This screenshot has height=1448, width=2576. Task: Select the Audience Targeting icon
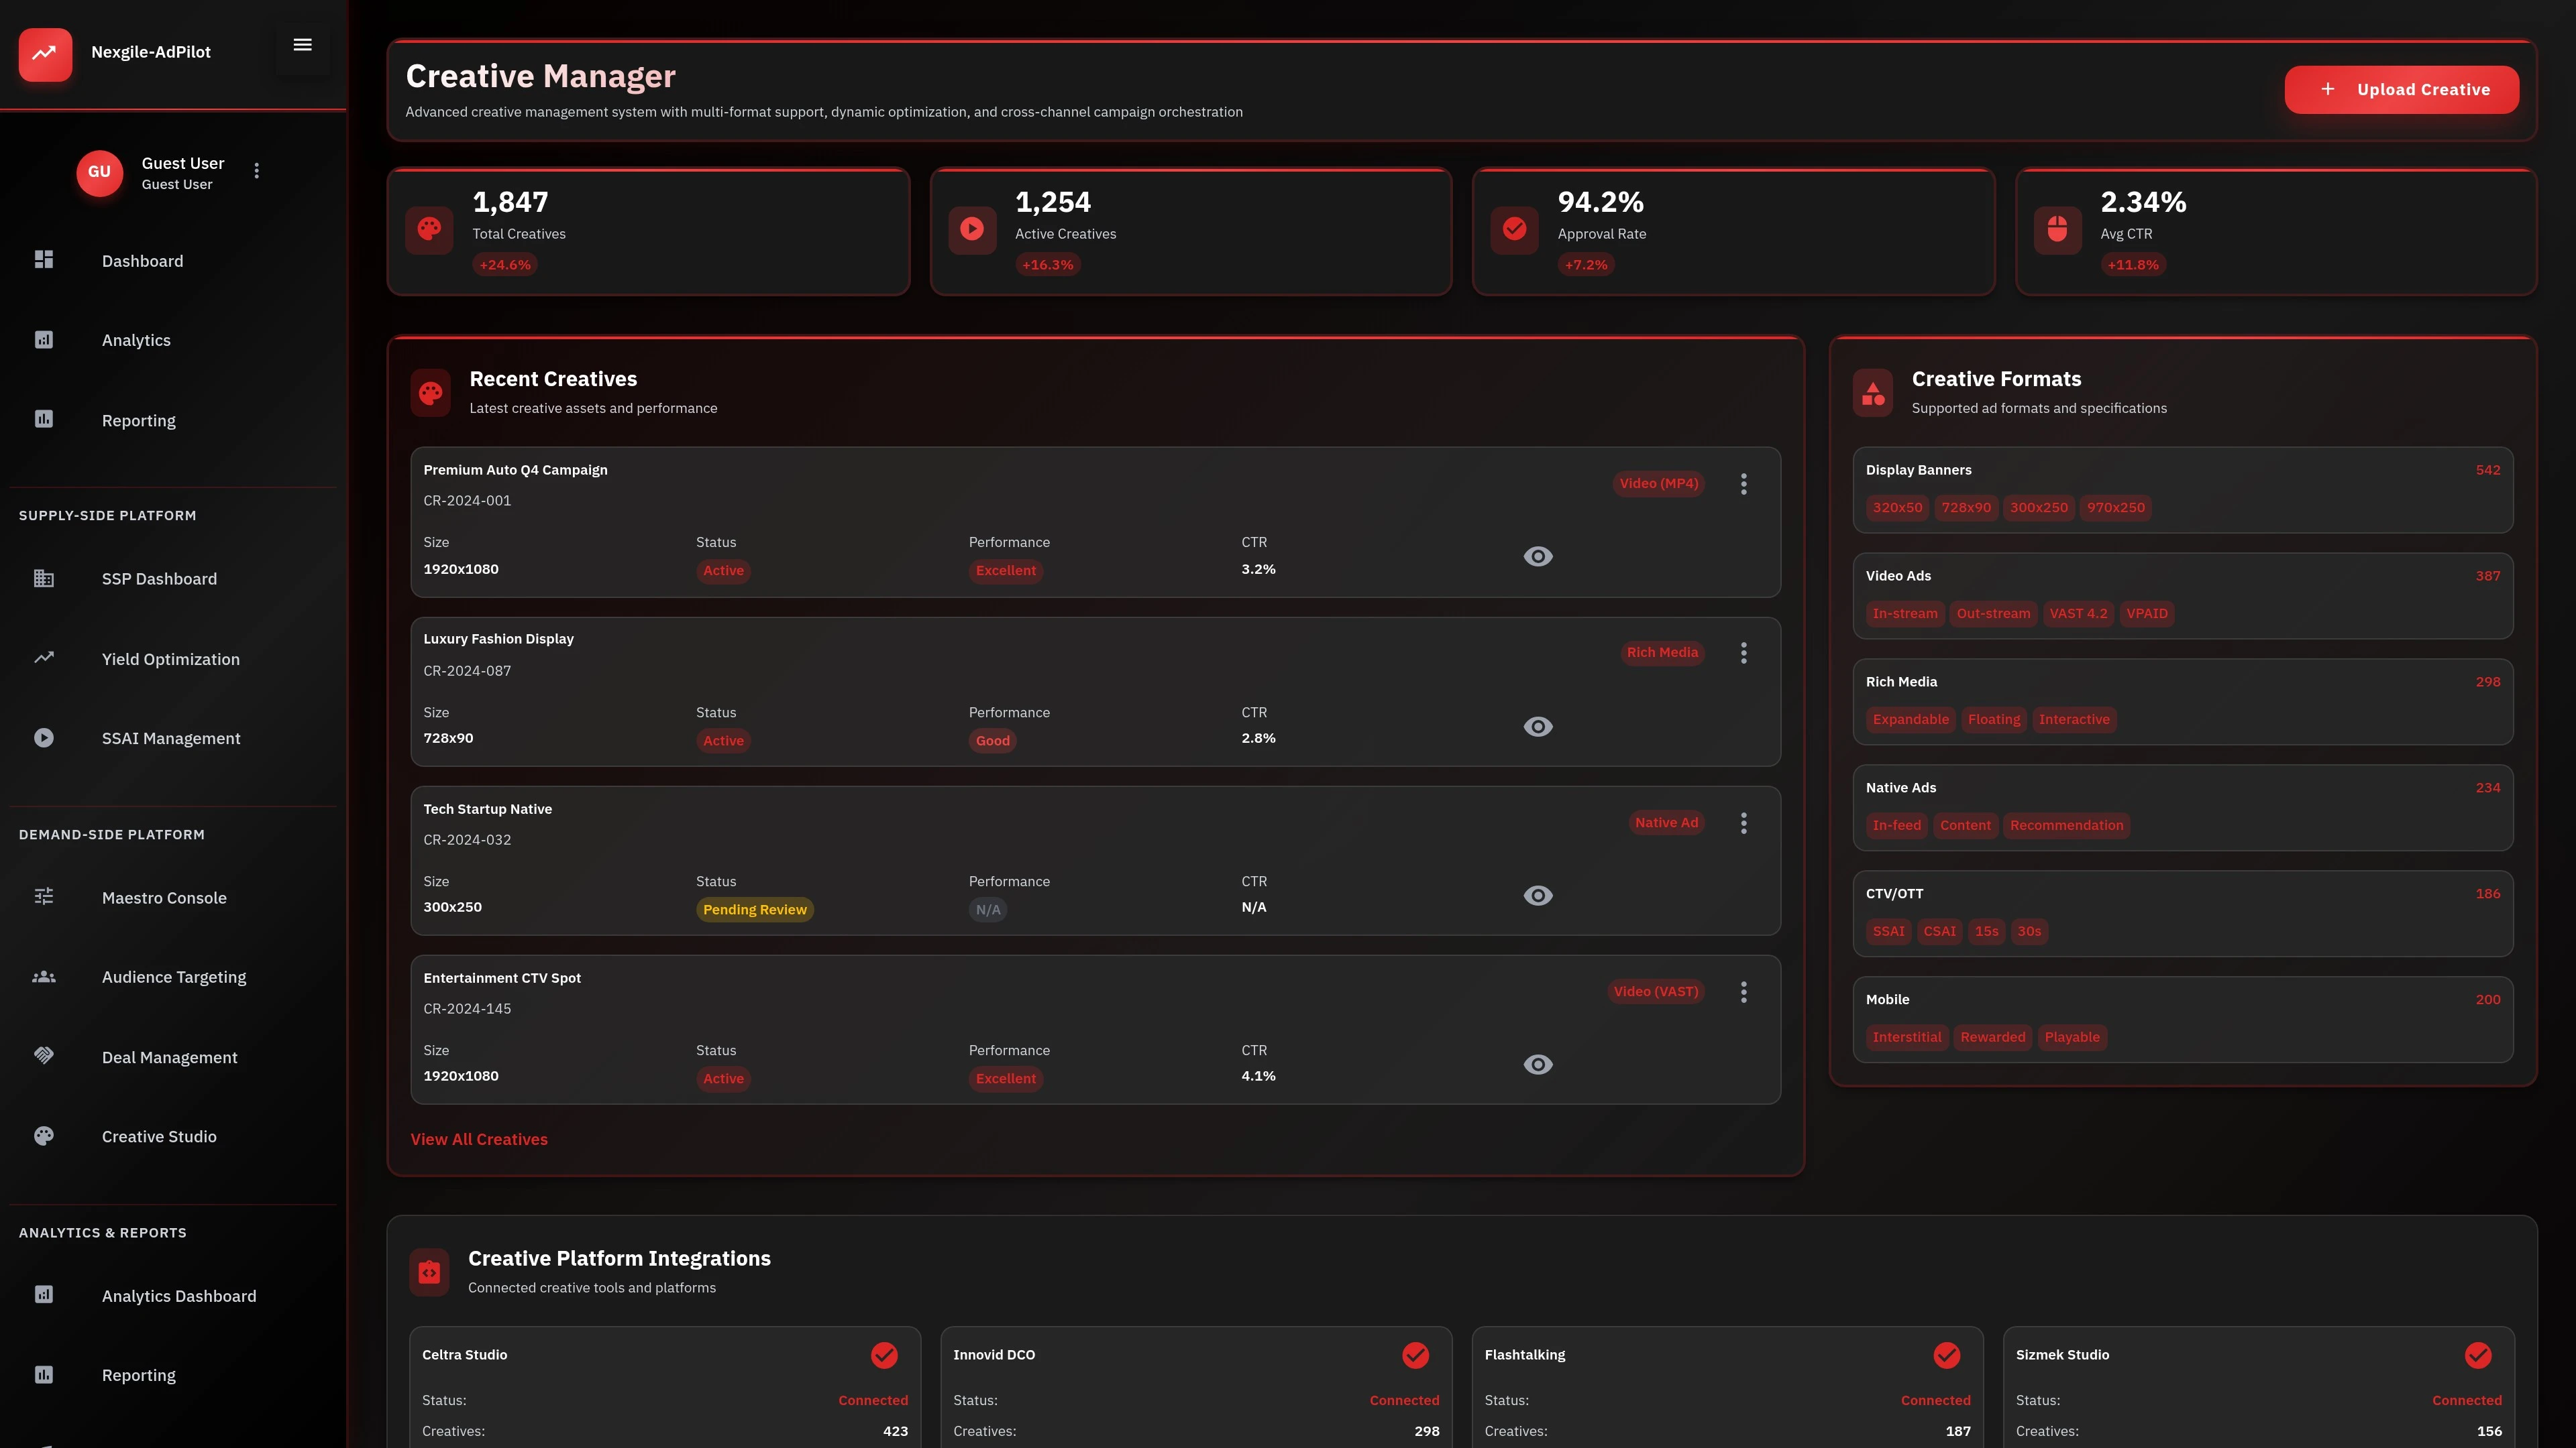pyautogui.click(x=44, y=976)
